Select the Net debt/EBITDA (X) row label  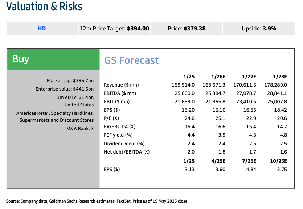pos(126,152)
